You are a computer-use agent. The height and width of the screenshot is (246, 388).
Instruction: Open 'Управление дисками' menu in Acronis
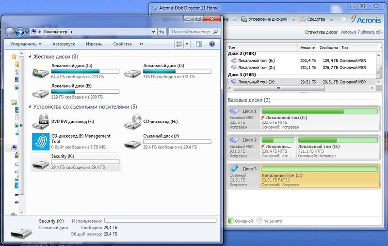[268, 19]
